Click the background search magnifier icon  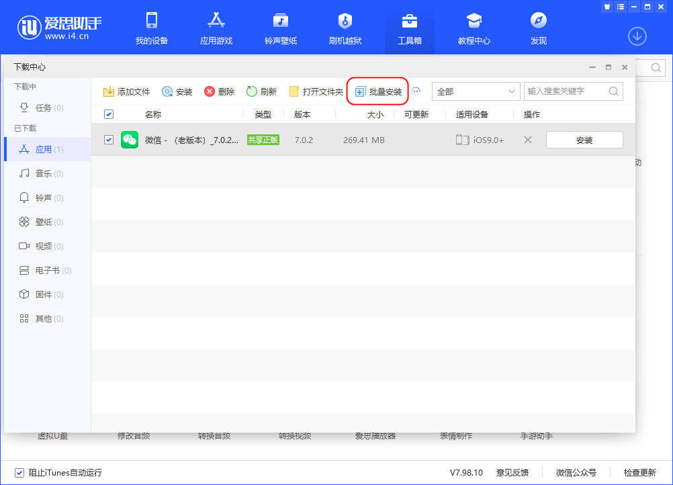click(x=656, y=68)
